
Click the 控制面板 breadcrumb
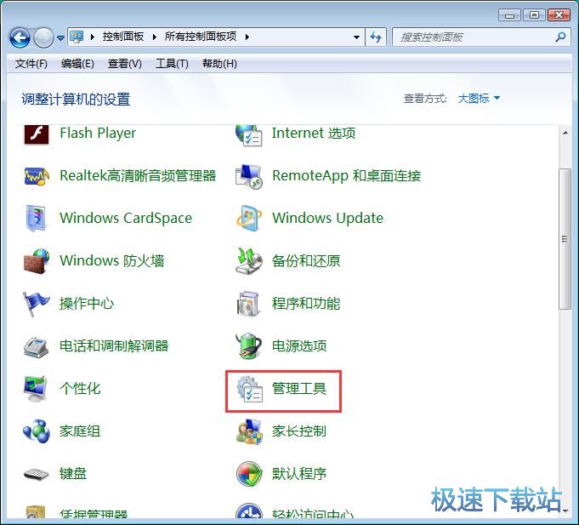coord(123,37)
